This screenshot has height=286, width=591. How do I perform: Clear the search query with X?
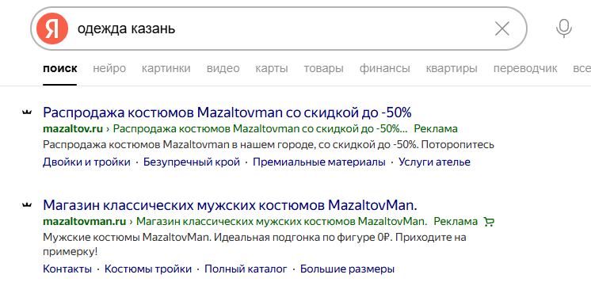pos(502,29)
